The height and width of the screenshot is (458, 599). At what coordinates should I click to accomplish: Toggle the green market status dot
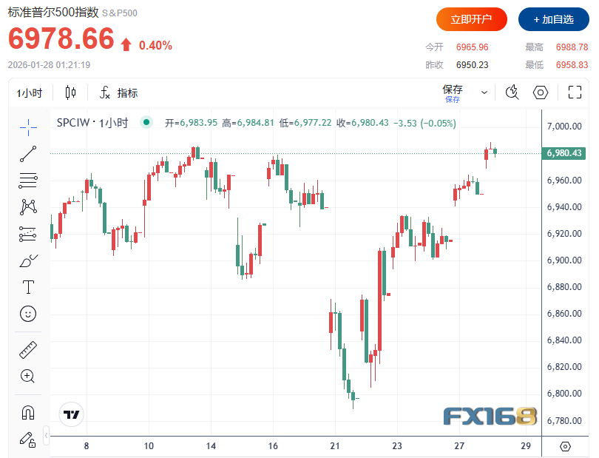click(x=146, y=122)
